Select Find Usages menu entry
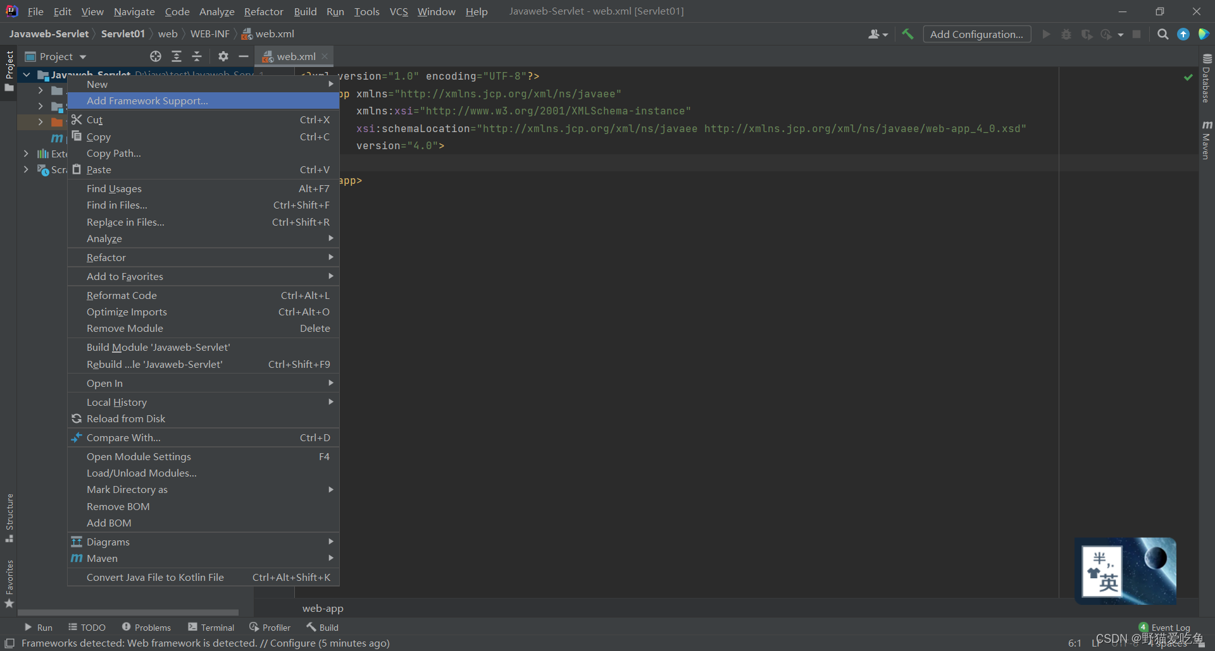The height and width of the screenshot is (651, 1215). click(203, 188)
